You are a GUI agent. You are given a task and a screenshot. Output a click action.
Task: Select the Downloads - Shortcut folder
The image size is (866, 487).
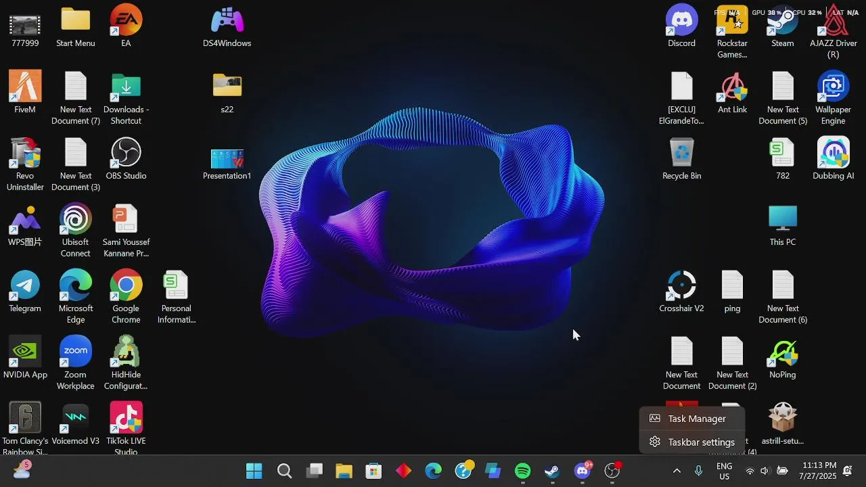126,98
